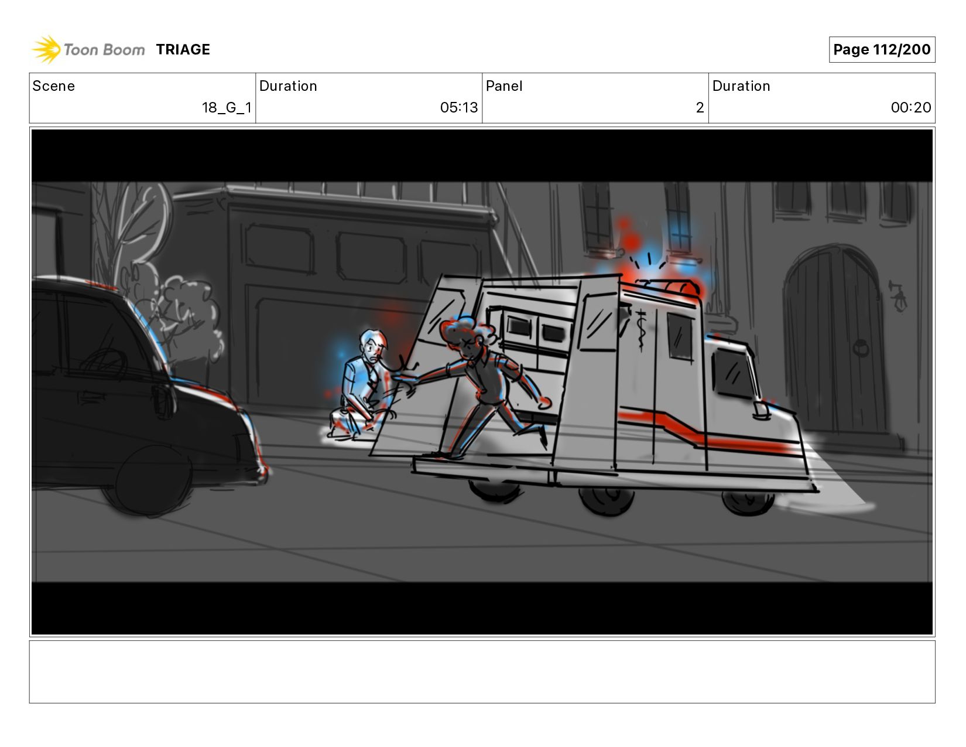Click the empty notes box below panel
The image size is (966, 747).
pos(482,672)
